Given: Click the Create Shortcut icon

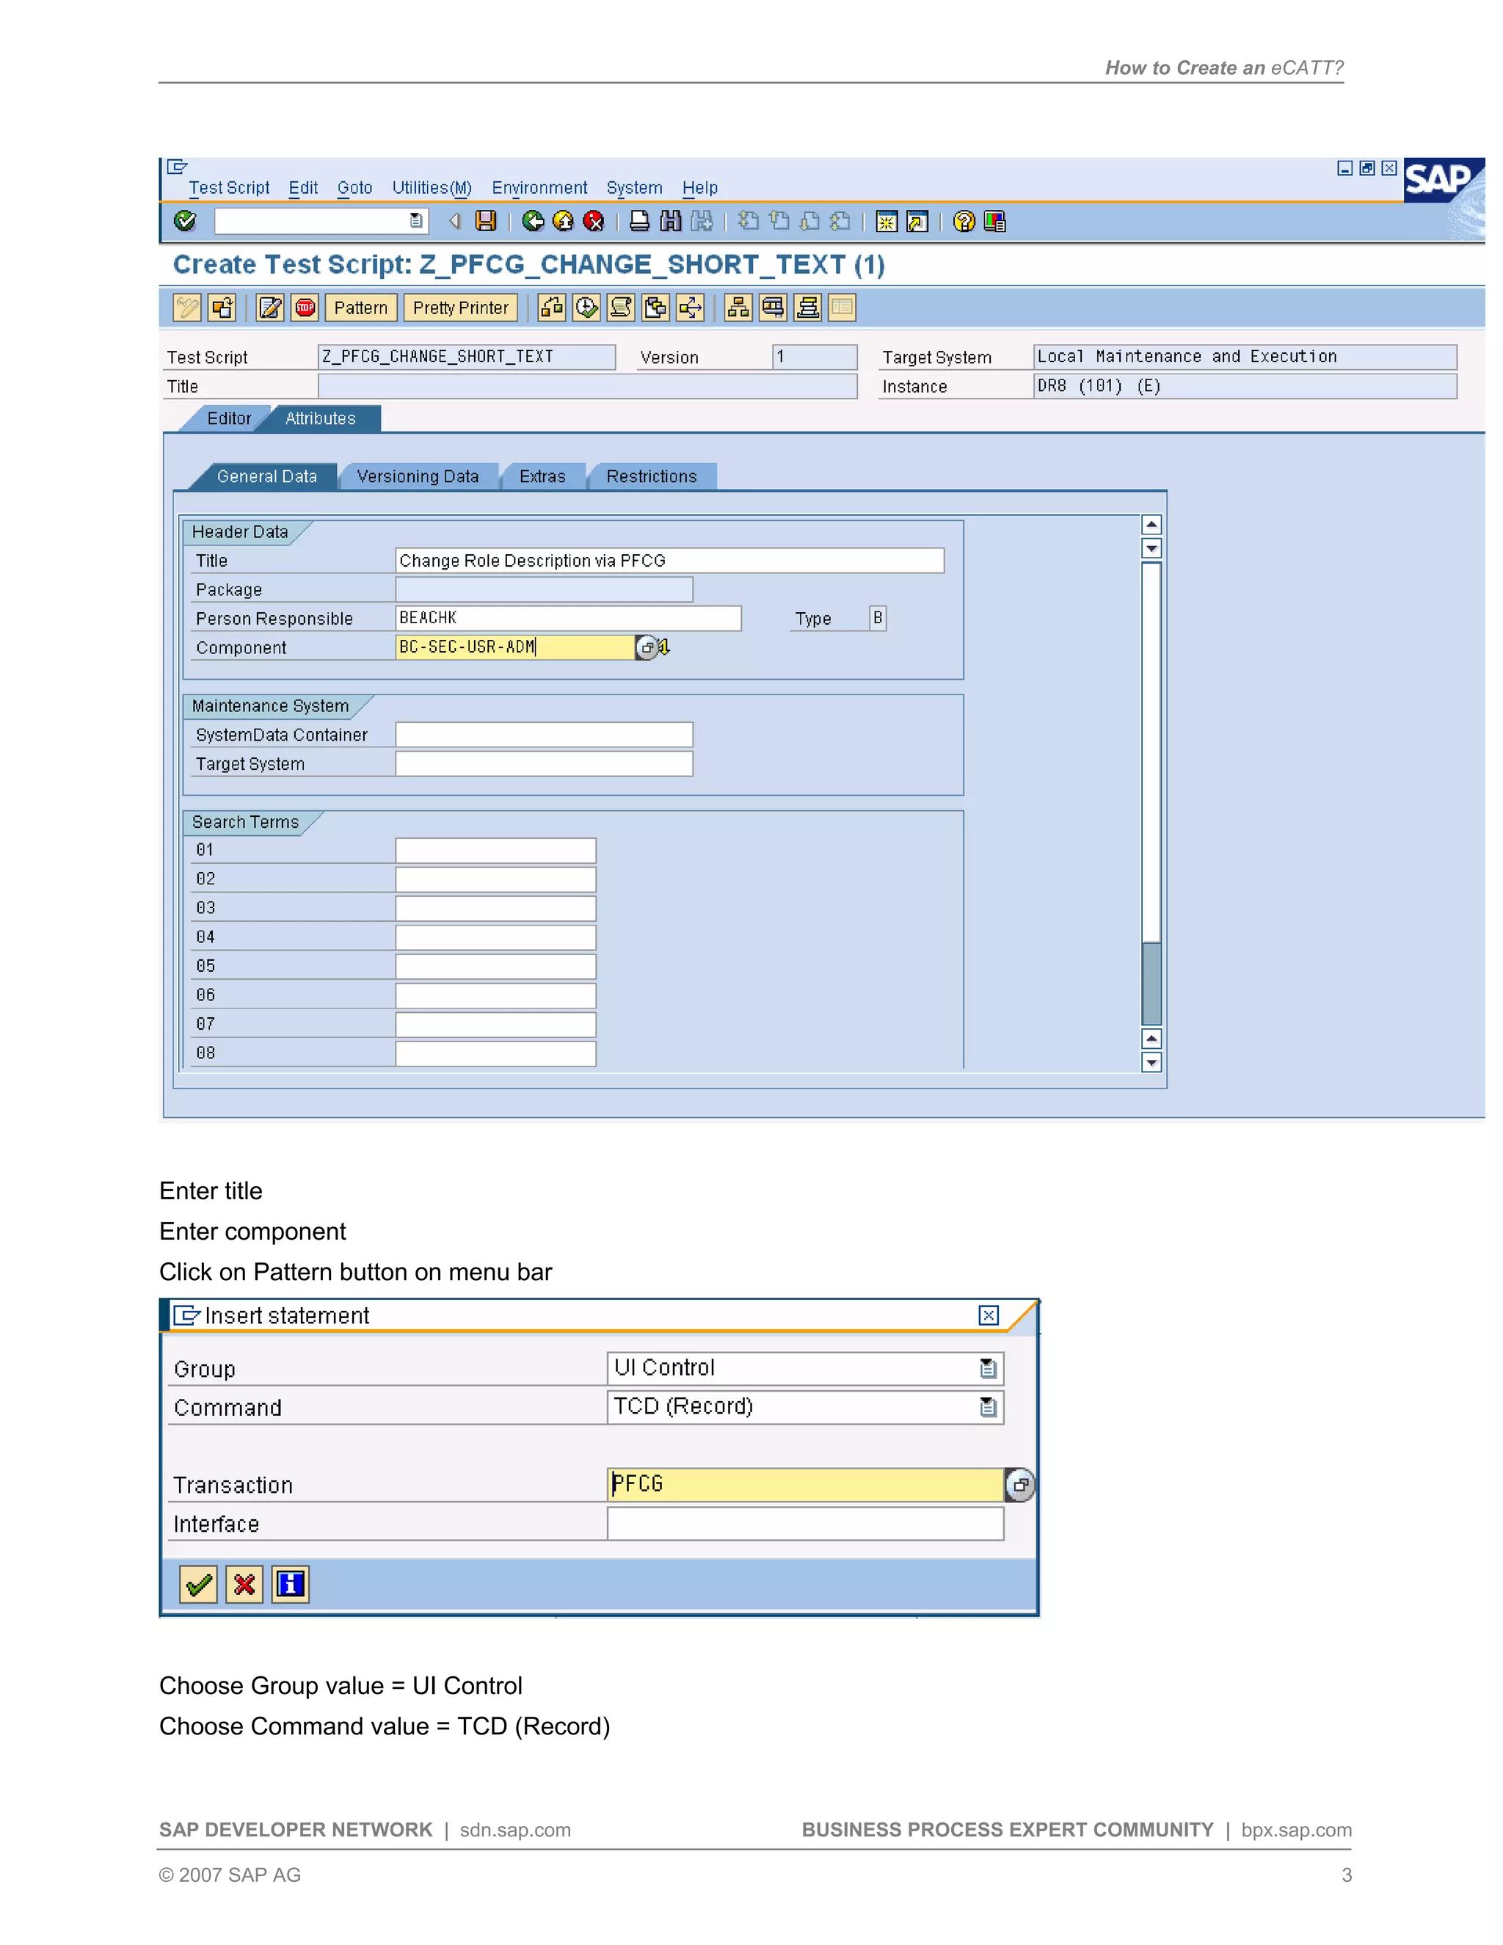Looking at the screenshot, I should click(917, 221).
